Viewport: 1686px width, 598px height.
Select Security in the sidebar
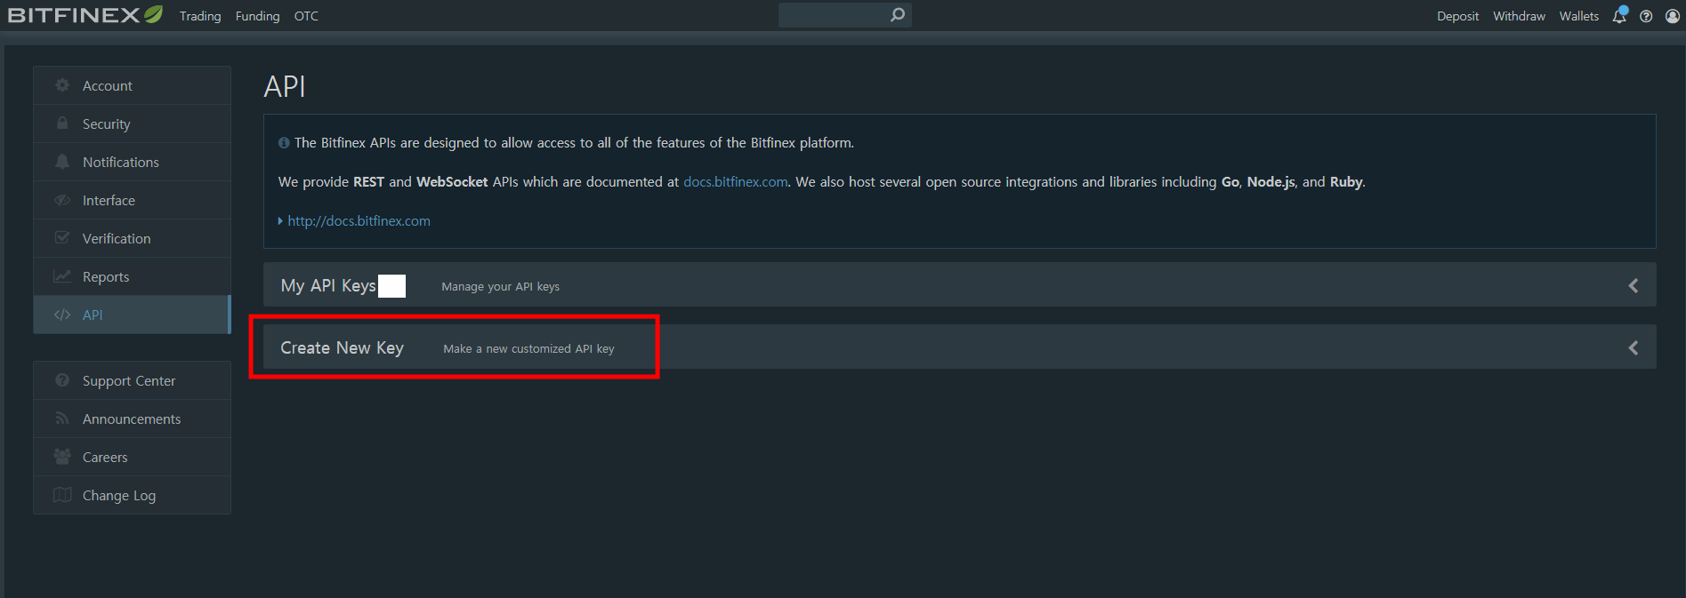point(132,124)
